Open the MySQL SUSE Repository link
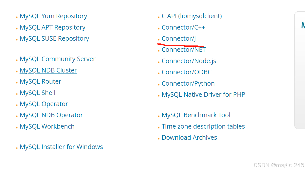305x170 pixels. tap(54, 38)
